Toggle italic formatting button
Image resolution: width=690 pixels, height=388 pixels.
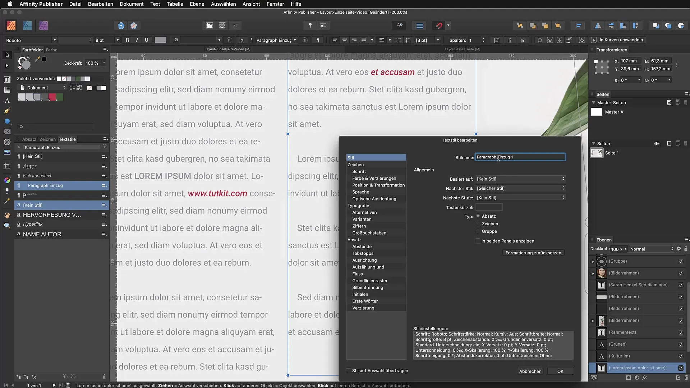point(137,40)
